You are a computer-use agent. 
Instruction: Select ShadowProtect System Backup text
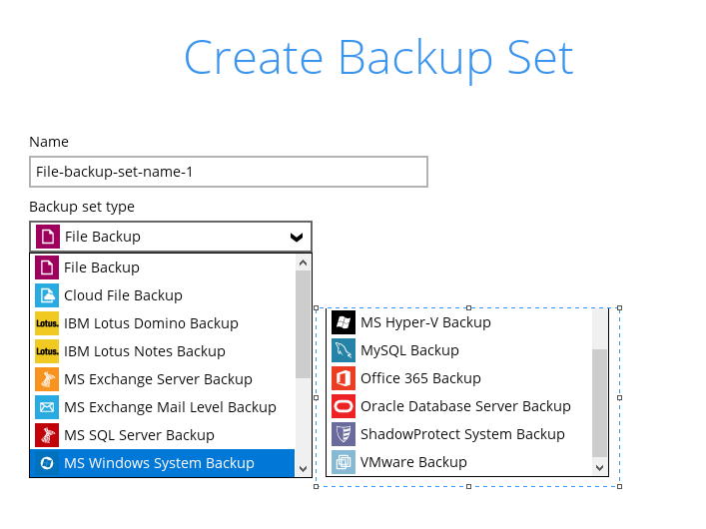coord(462,434)
